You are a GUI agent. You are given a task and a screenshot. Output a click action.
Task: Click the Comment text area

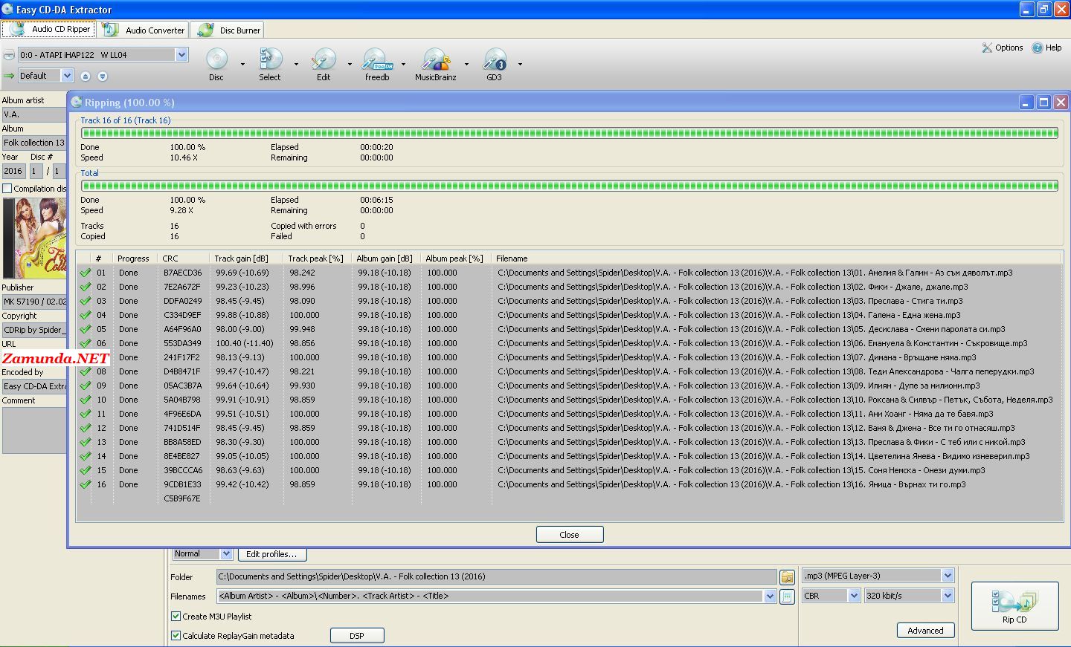pos(34,430)
